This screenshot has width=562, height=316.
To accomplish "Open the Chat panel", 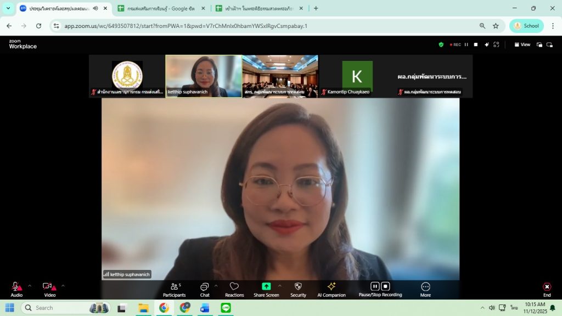I will tap(205, 289).
